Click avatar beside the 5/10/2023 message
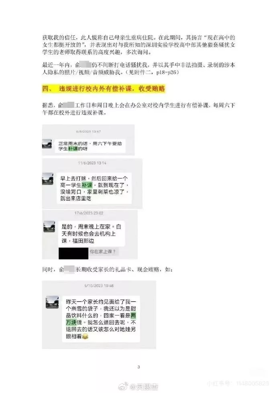This screenshot has width=277, height=393. pos(52,302)
